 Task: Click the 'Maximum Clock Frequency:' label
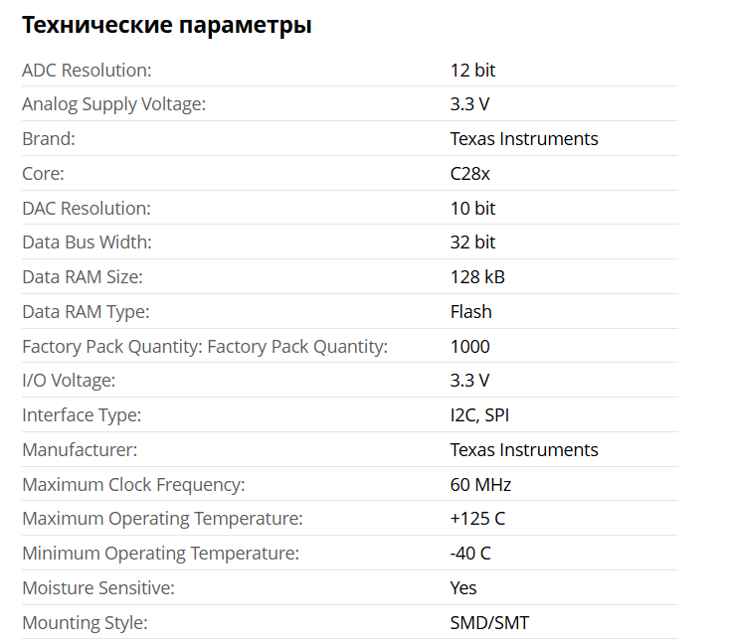point(133,485)
